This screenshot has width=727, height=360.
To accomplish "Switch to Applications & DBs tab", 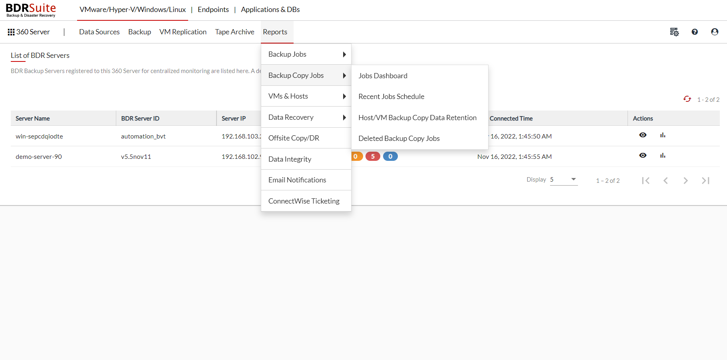I will point(270,10).
